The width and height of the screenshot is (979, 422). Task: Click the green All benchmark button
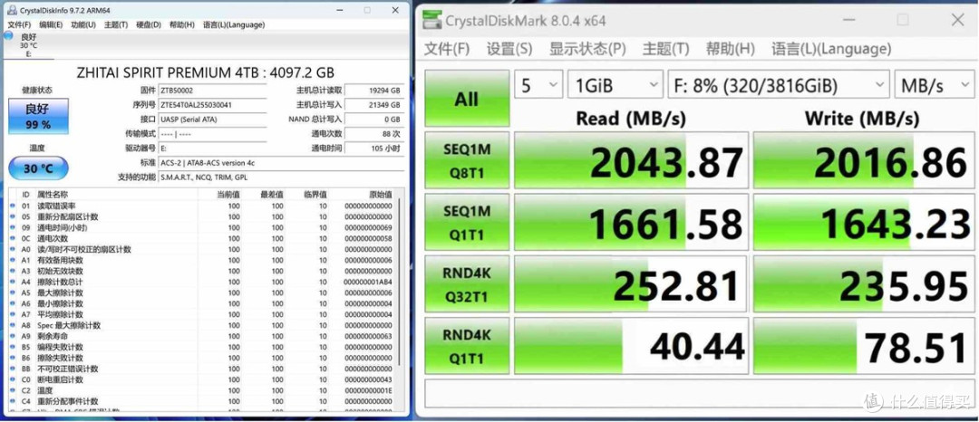click(467, 99)
